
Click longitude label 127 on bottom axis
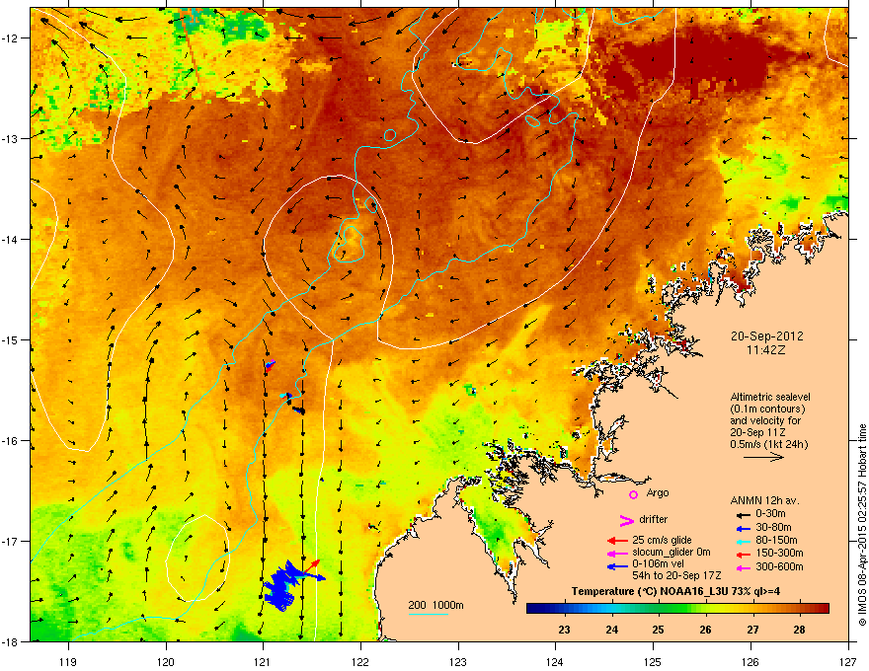(848, 661)
